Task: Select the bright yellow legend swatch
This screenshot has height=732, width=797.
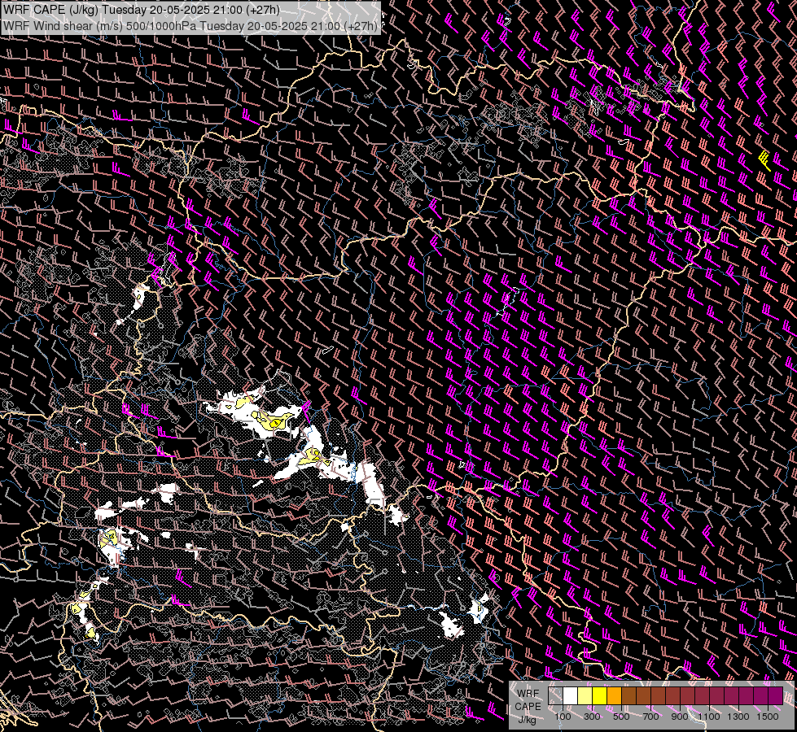Action: click(x=599, y=696)
